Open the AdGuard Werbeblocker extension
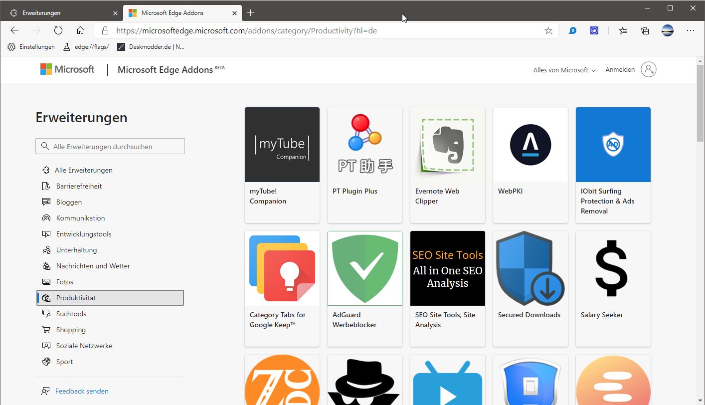 point(365,289)
